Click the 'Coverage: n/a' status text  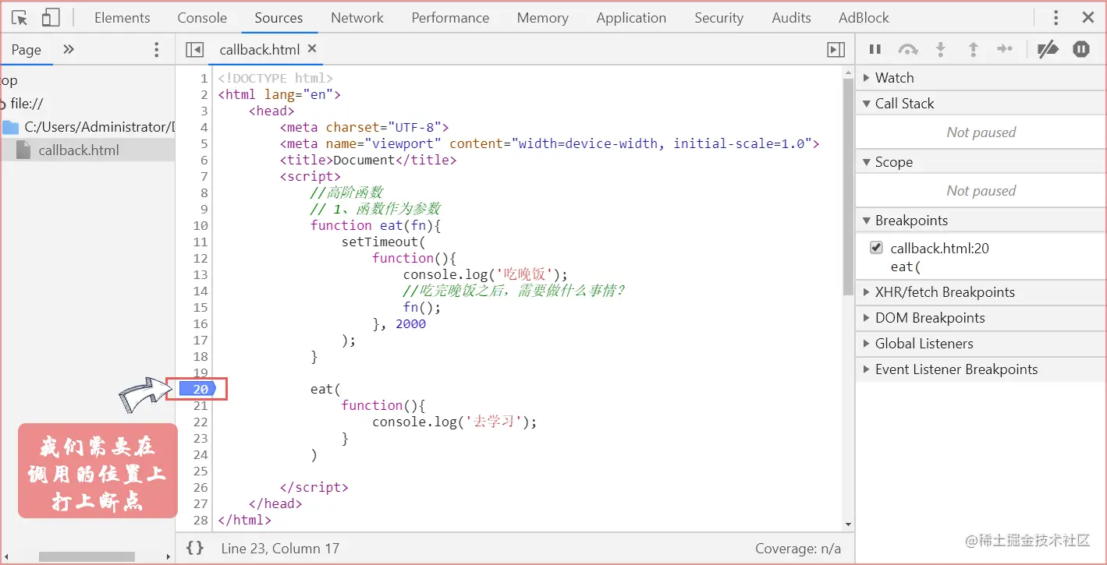(x=798, y=549)
